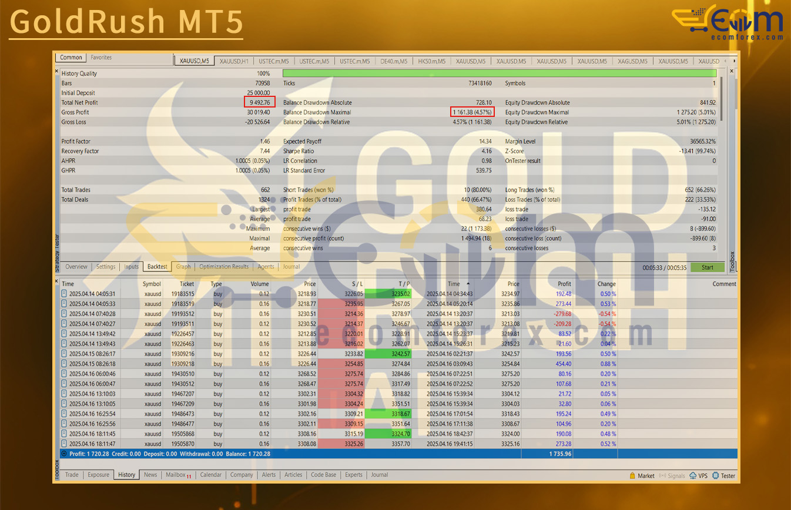791x510 pixels.
Task: Open the News tab
Action: (150, 475)
